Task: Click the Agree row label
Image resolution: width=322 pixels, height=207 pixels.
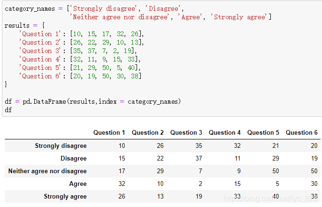Action: coord(78,184)
